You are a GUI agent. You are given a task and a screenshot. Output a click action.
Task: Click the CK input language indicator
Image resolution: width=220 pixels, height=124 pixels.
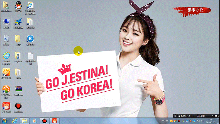163,121
